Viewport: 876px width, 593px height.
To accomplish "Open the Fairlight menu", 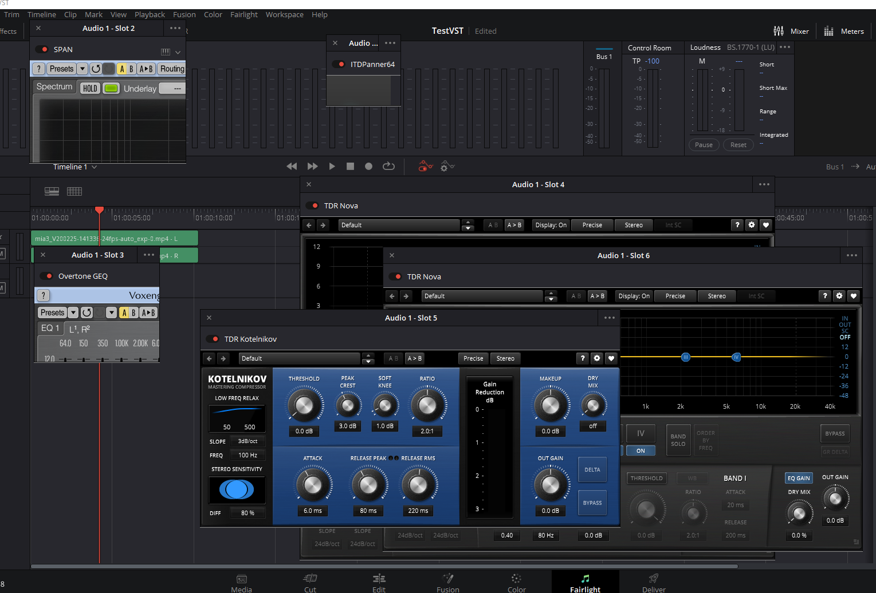I will [x=244, y=14].
